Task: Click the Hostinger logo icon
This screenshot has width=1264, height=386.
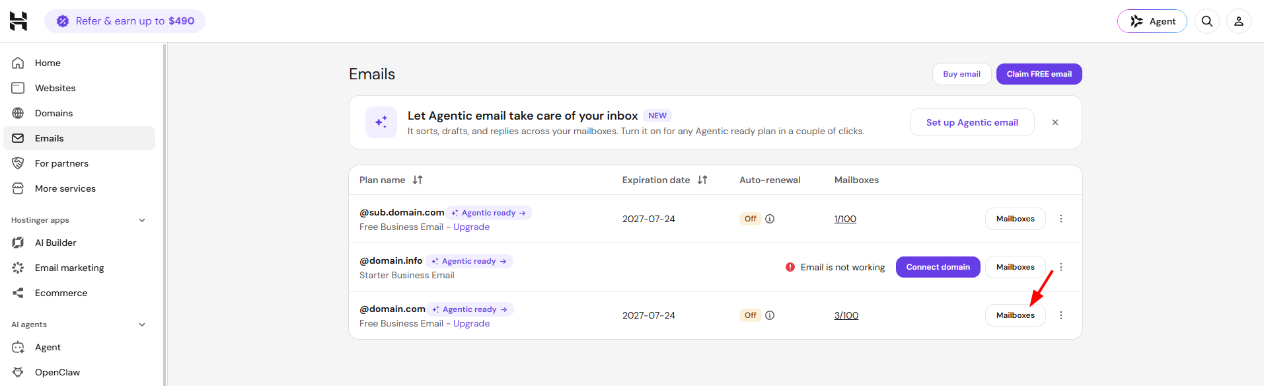Action: 19,21
